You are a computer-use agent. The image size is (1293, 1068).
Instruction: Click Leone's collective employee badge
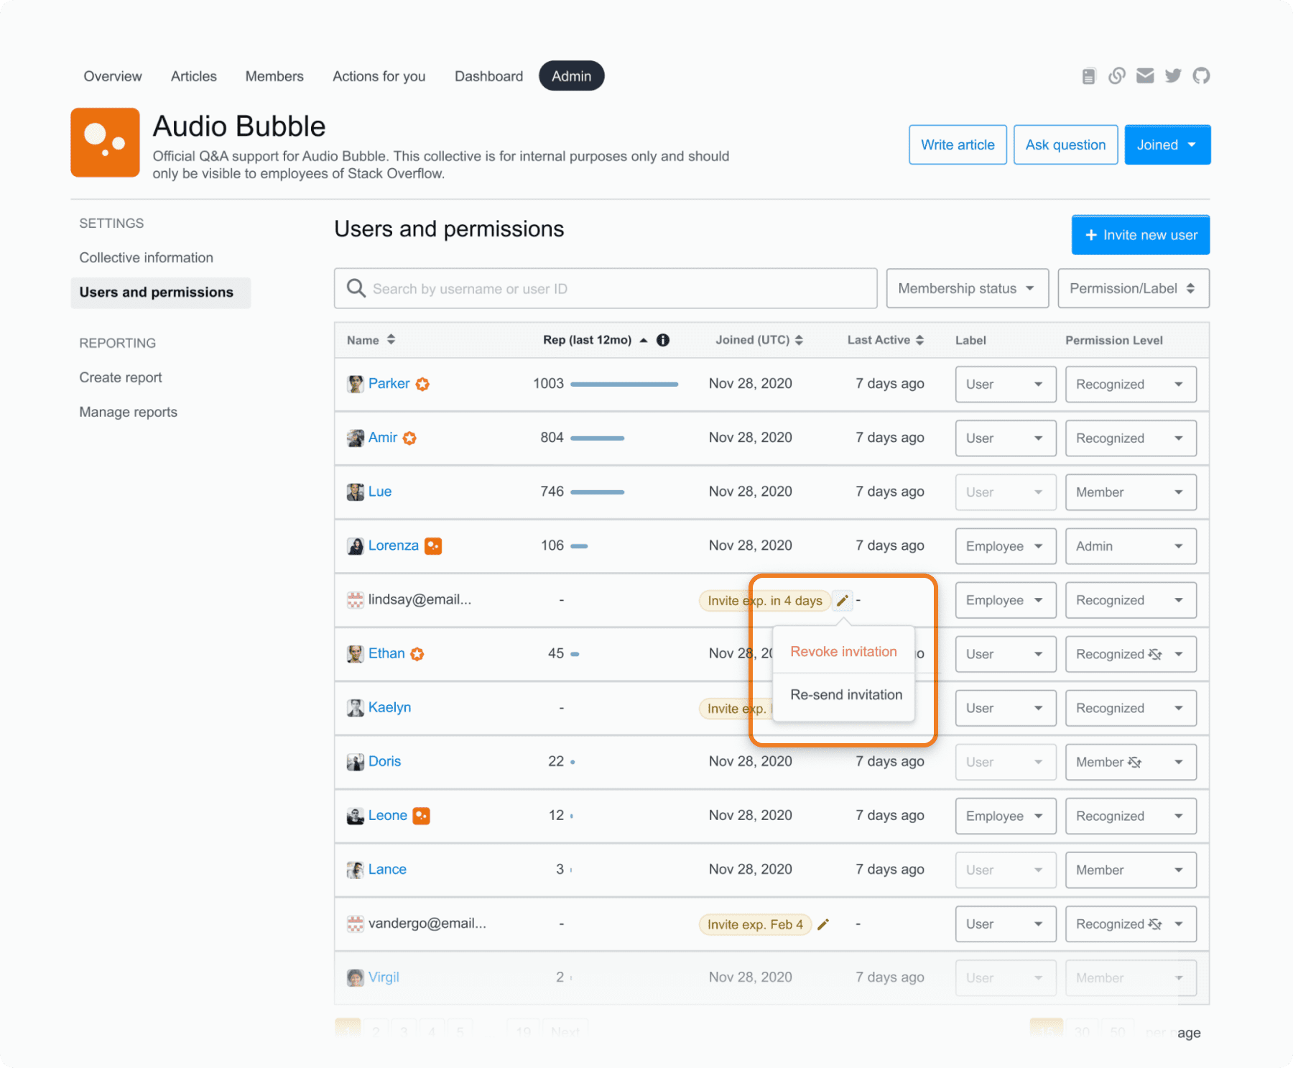(x=422, y=816)
